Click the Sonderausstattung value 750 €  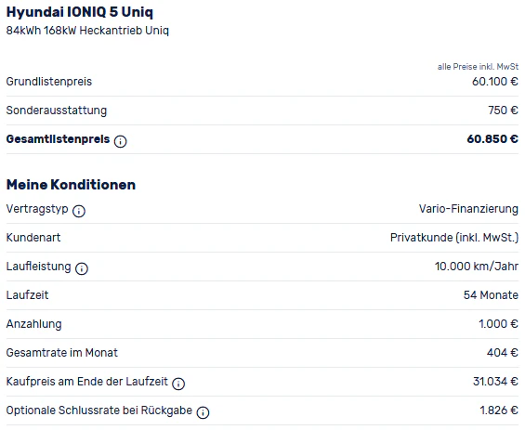[x=503, y=111]
